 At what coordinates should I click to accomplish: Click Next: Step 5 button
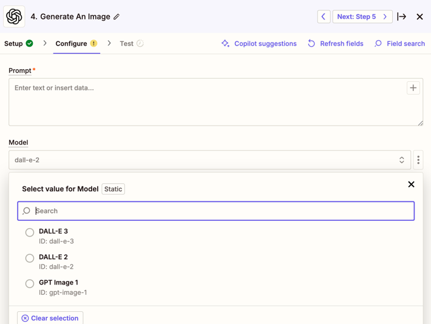tap(362, 17)
